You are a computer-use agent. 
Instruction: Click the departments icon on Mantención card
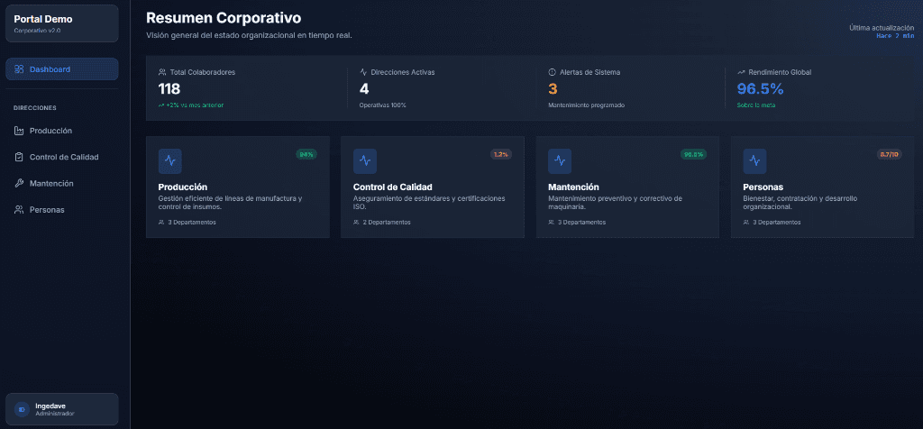[x=551, y=223]
